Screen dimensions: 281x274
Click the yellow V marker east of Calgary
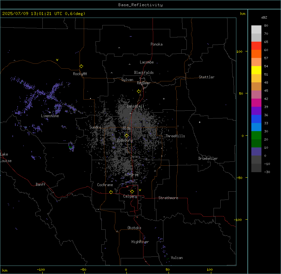[140, 190]
